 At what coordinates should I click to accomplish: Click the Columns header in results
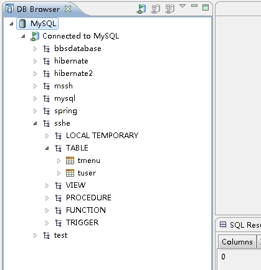click(x=237, y=242)
